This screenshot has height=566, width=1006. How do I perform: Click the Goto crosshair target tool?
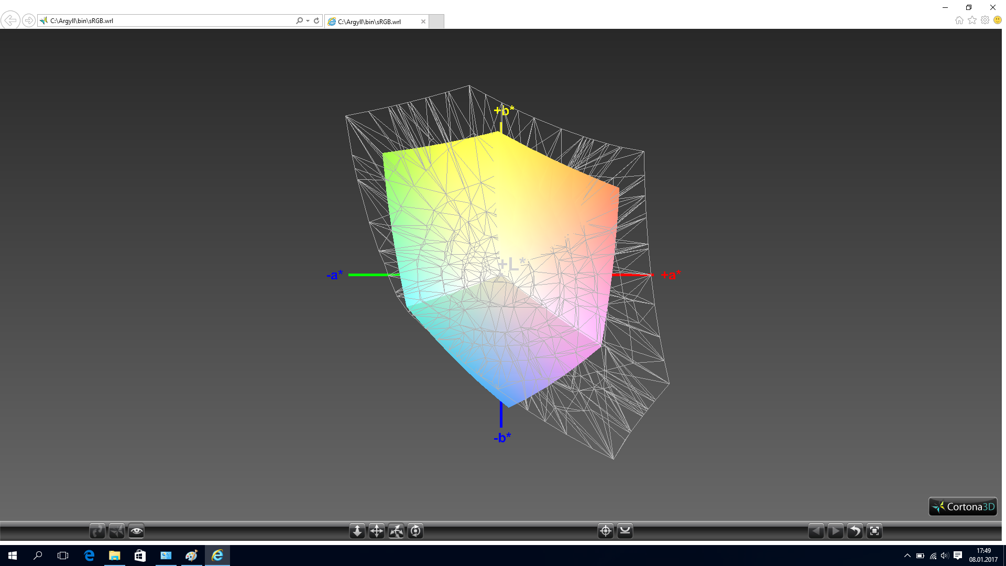point(606,531)
